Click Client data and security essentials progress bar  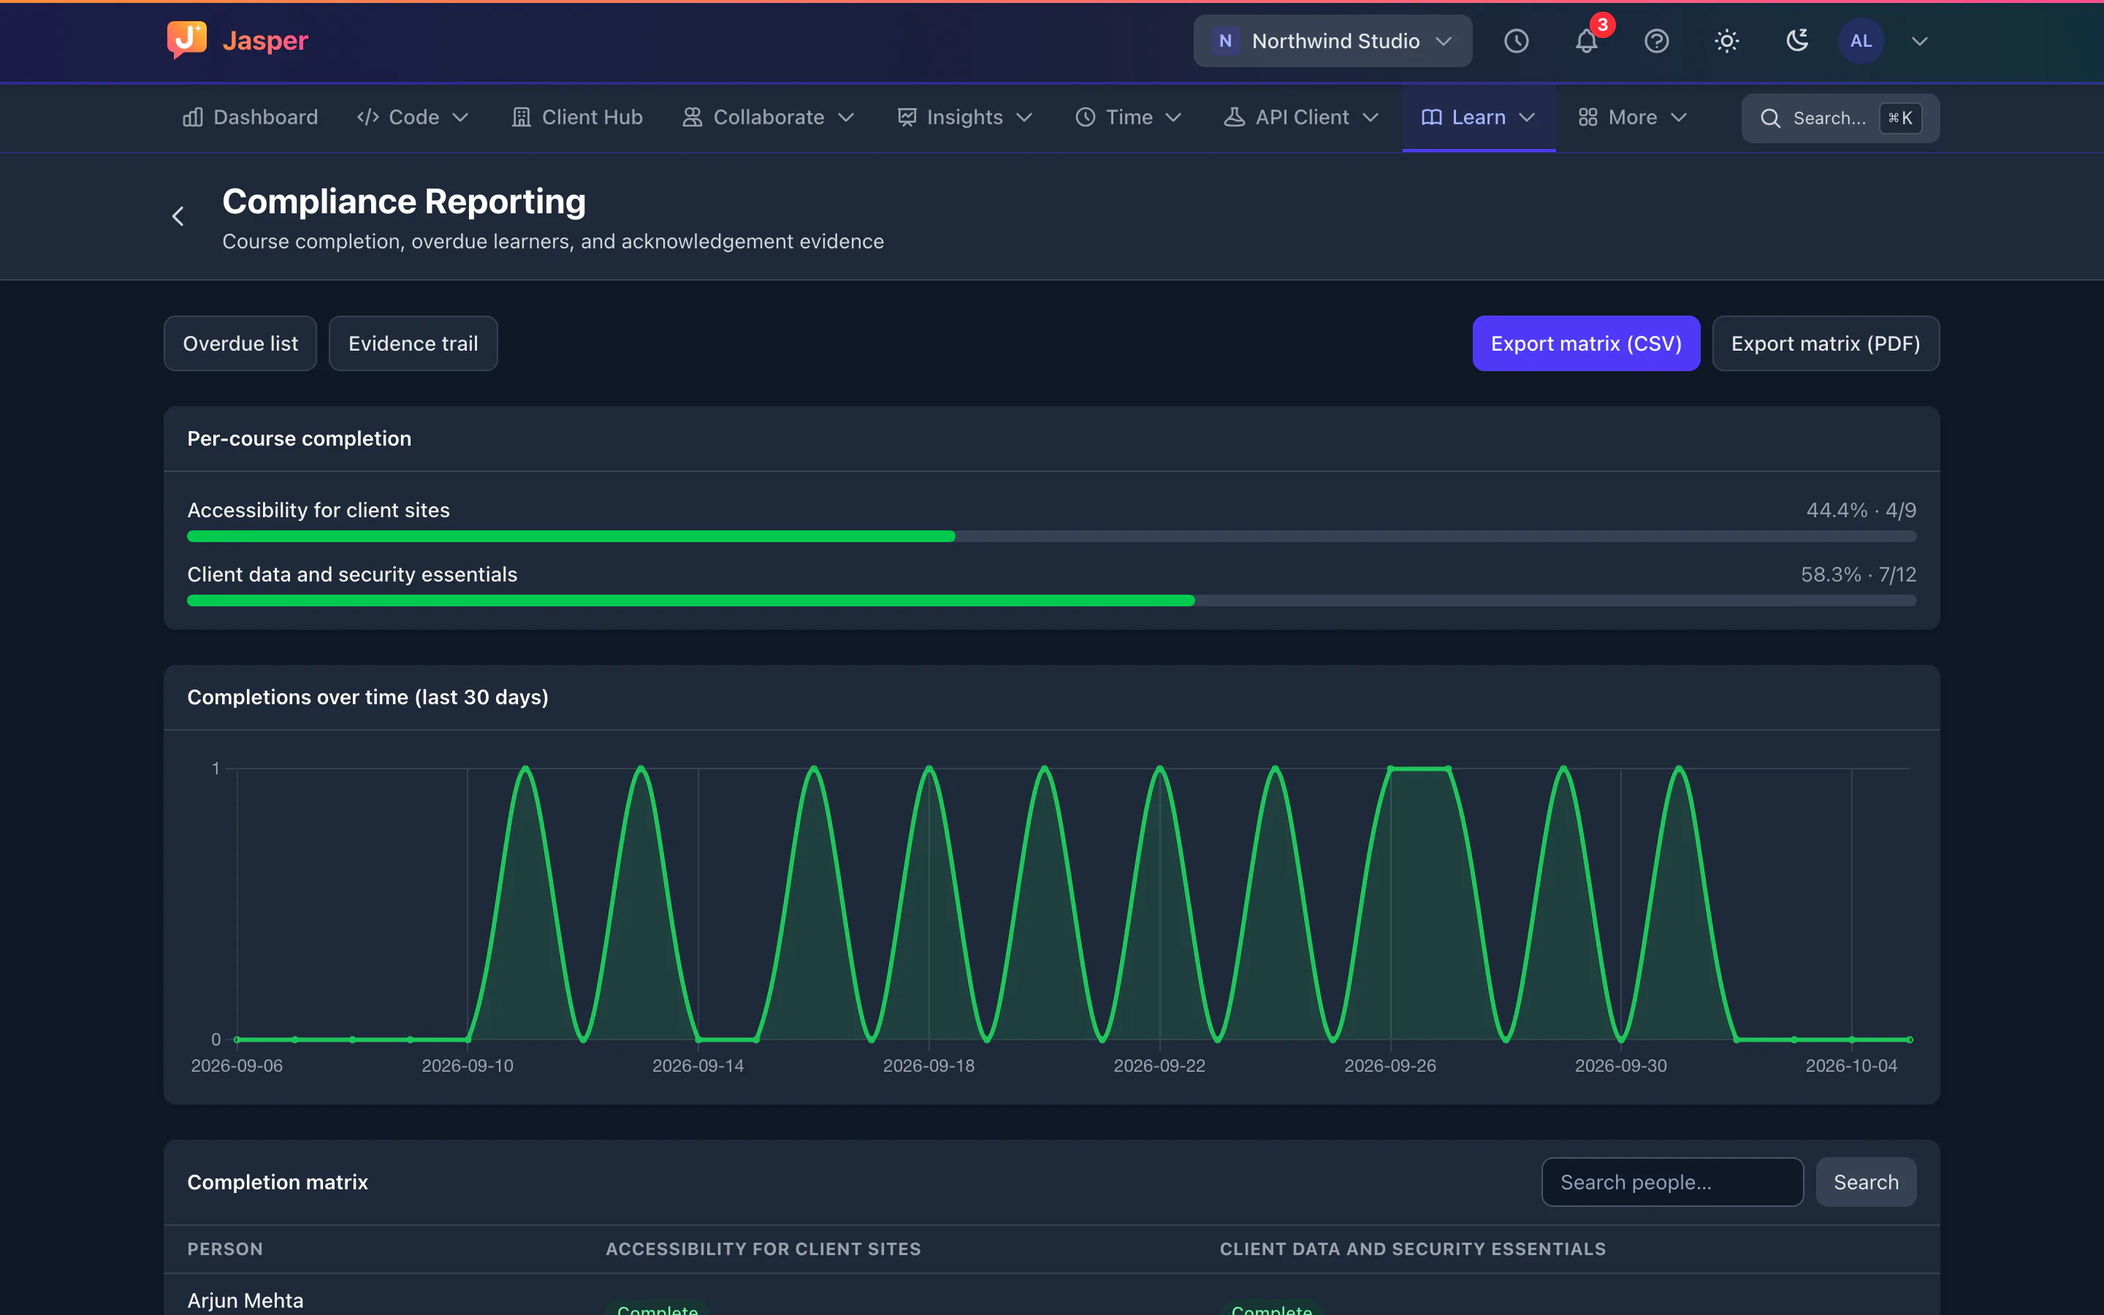coord(1051,601)
